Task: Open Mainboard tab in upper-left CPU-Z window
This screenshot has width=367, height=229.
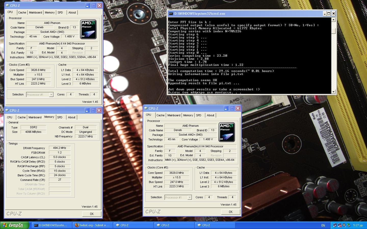Action: tap(35, 12)
